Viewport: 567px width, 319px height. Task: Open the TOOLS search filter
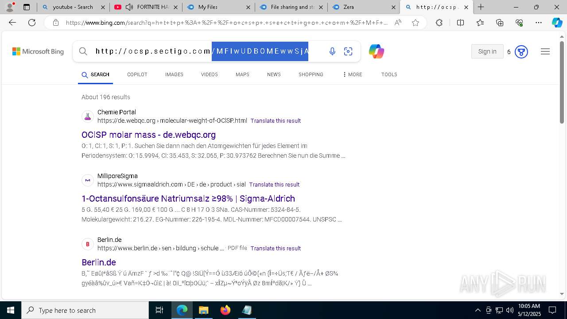389,74
